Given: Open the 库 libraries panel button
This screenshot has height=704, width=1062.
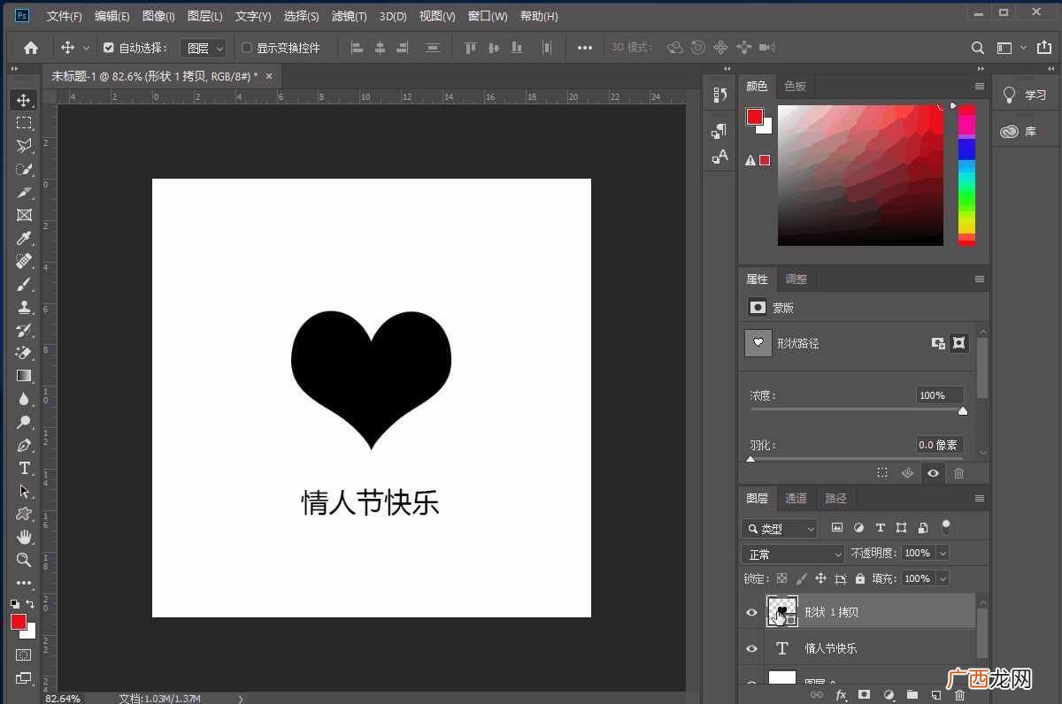Looking at the screenshot, I should (1018, 131).
